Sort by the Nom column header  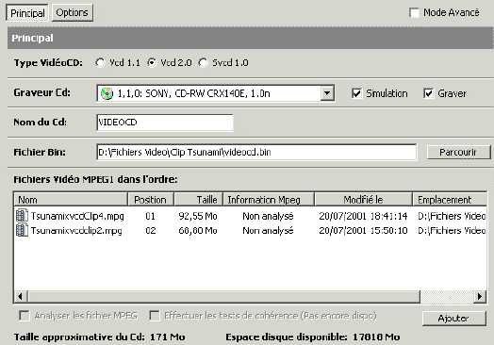pyautogui.click(x=71, y=200)
